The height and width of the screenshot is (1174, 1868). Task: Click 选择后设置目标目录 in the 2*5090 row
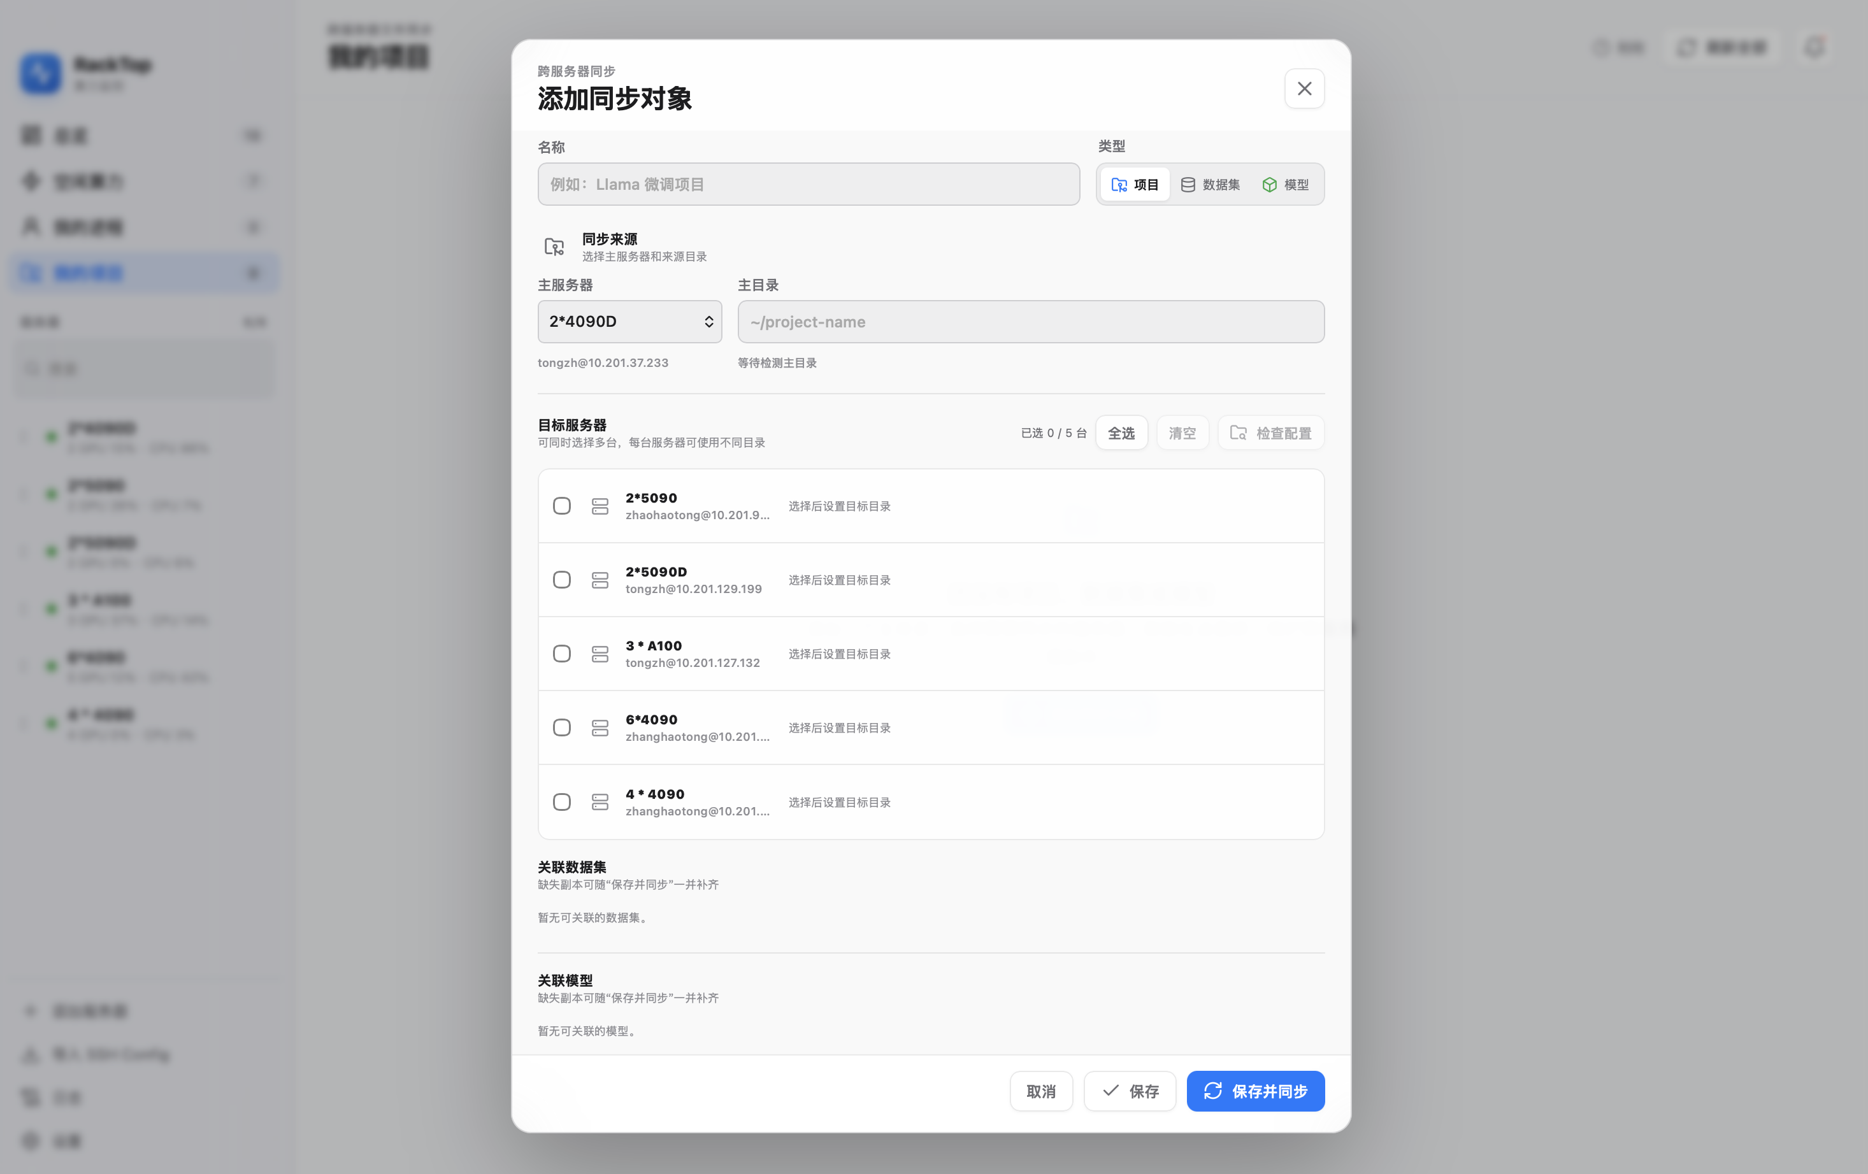point(839,506)
